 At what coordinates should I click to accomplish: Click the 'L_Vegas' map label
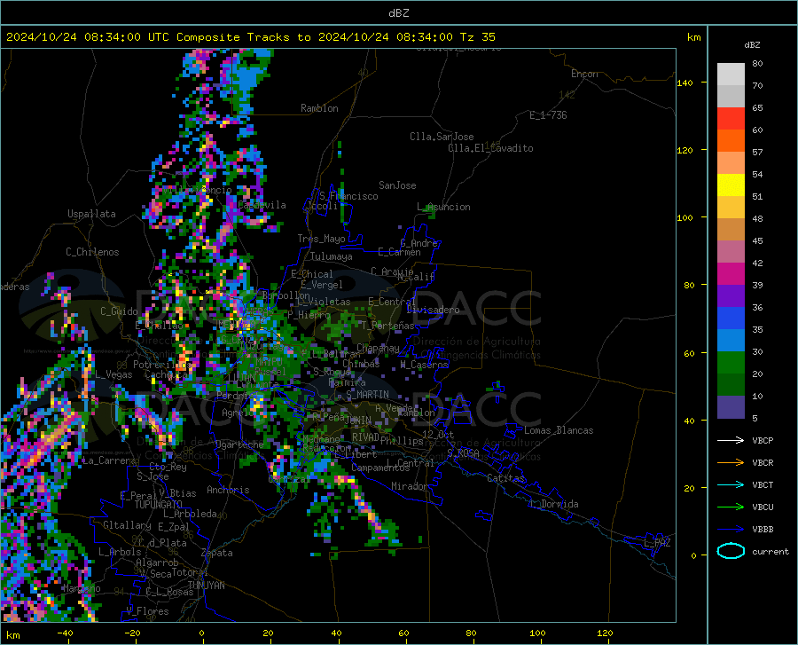[113, 374]
